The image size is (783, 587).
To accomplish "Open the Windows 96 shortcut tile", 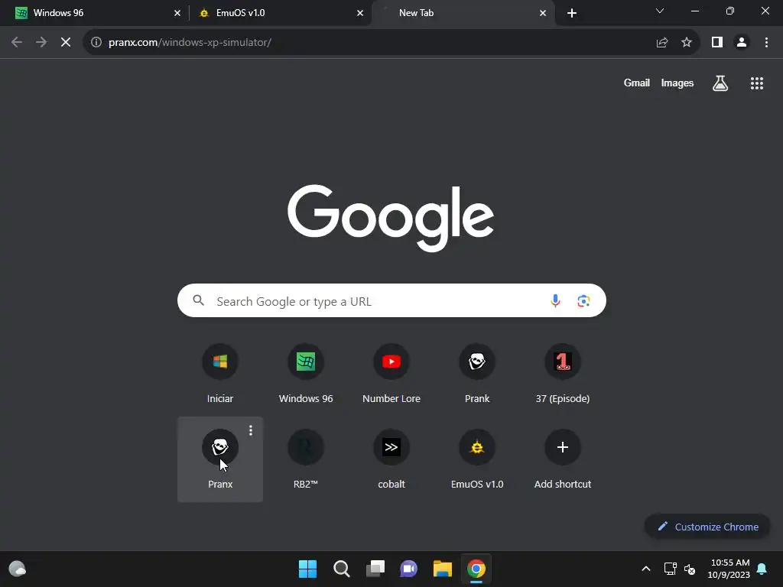I will [306, 373].
